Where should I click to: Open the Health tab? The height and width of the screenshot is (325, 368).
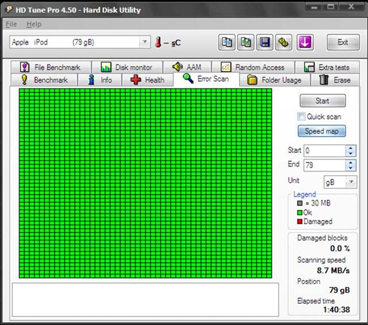(148, 80)
